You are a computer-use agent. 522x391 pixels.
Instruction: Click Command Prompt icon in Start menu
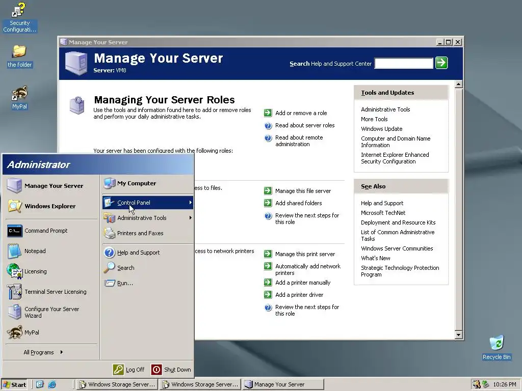pos(15,231)
